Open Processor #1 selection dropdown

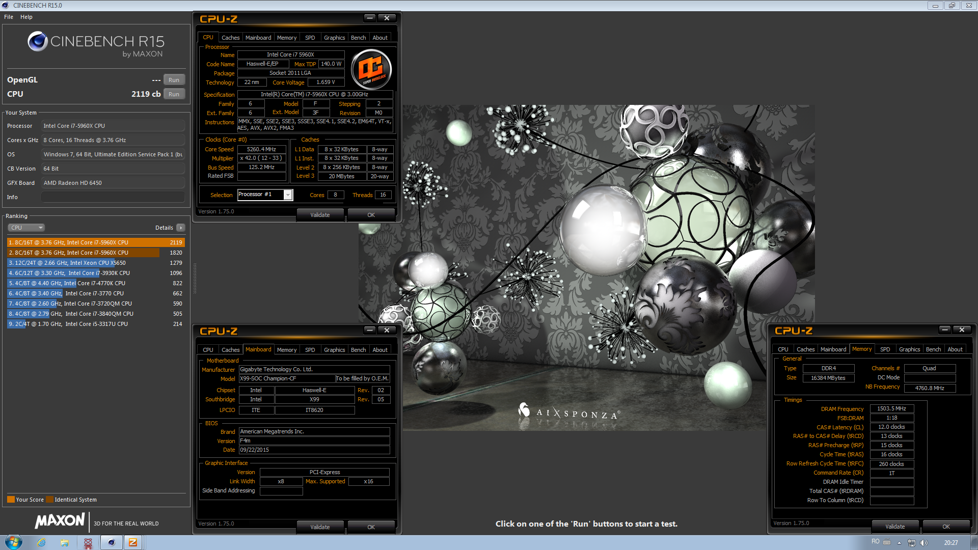[x=265, y=195]
